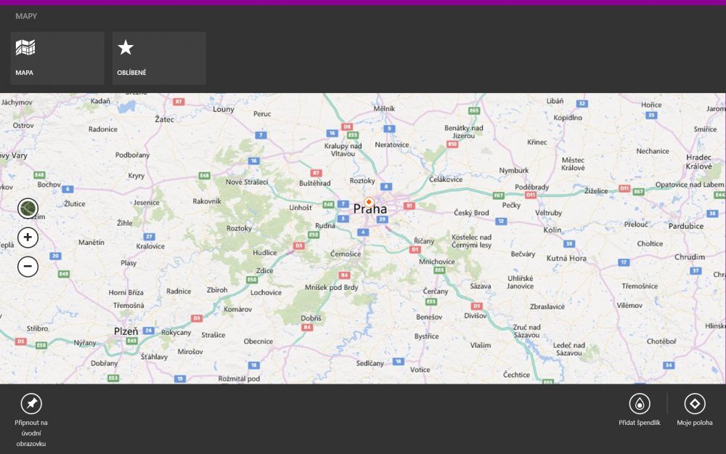Zoom out with the minus button

[28, 267]
